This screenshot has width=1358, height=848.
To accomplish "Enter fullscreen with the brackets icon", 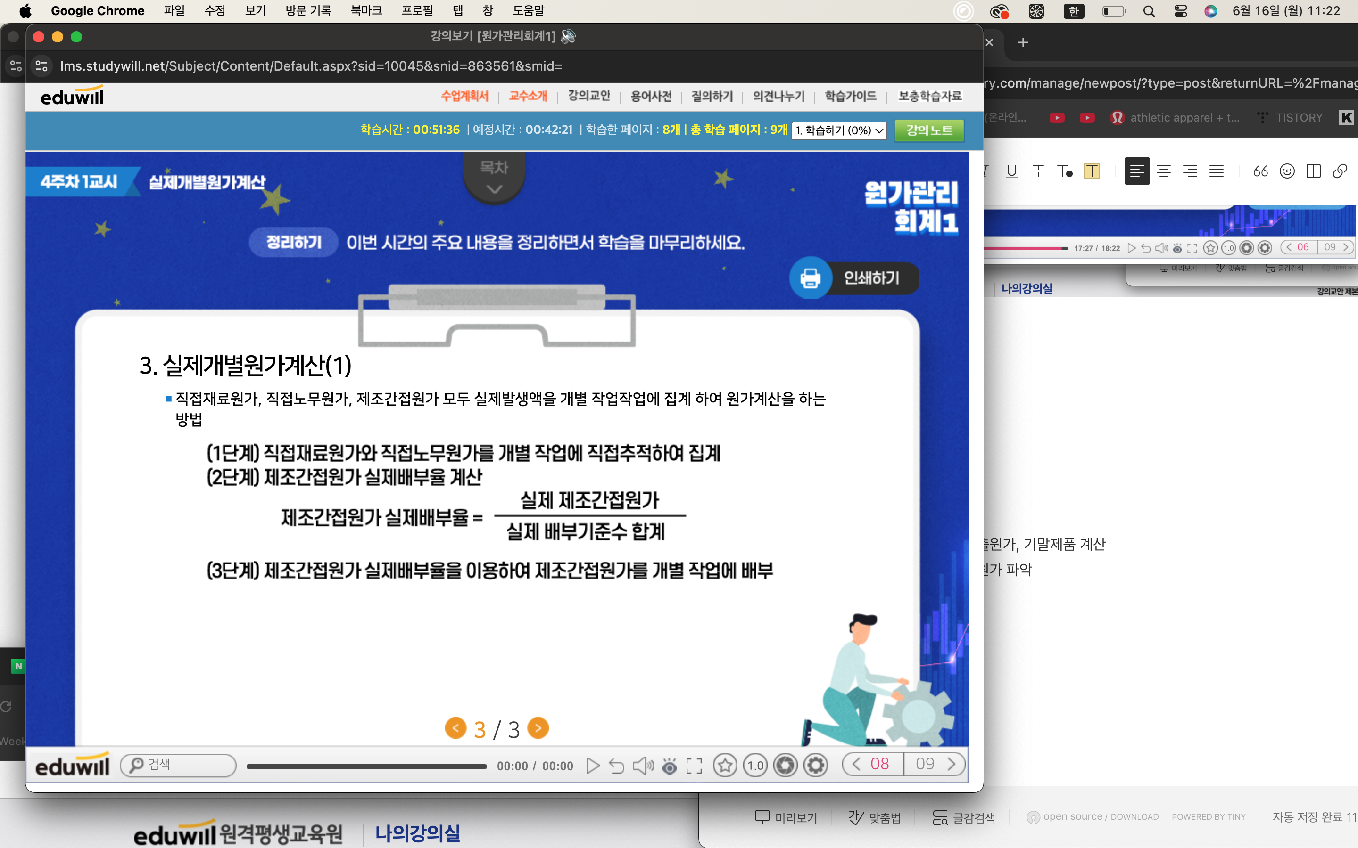I will (694, 766).
